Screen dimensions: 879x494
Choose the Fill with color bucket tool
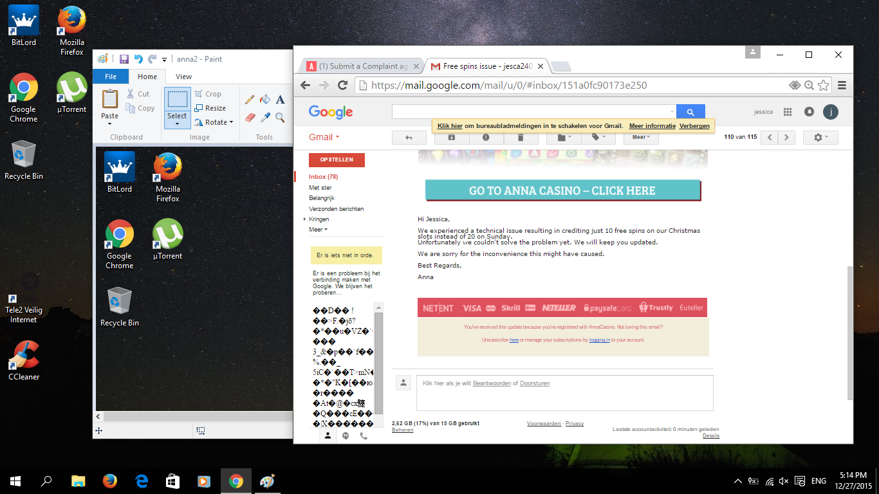pos(264,100)
